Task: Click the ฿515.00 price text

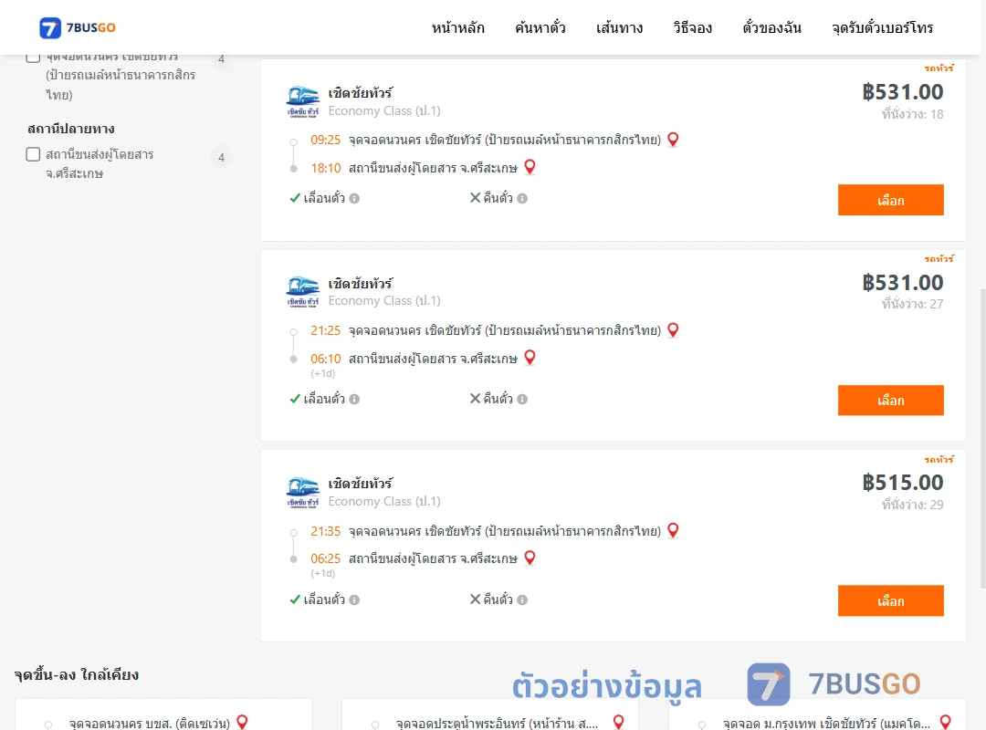Action: 903,483
